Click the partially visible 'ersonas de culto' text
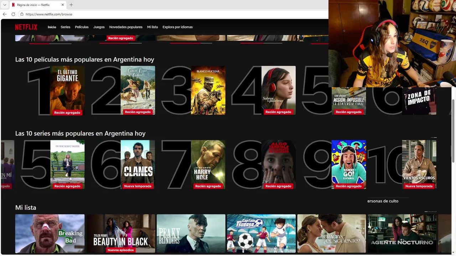 [x=383, y=201]
